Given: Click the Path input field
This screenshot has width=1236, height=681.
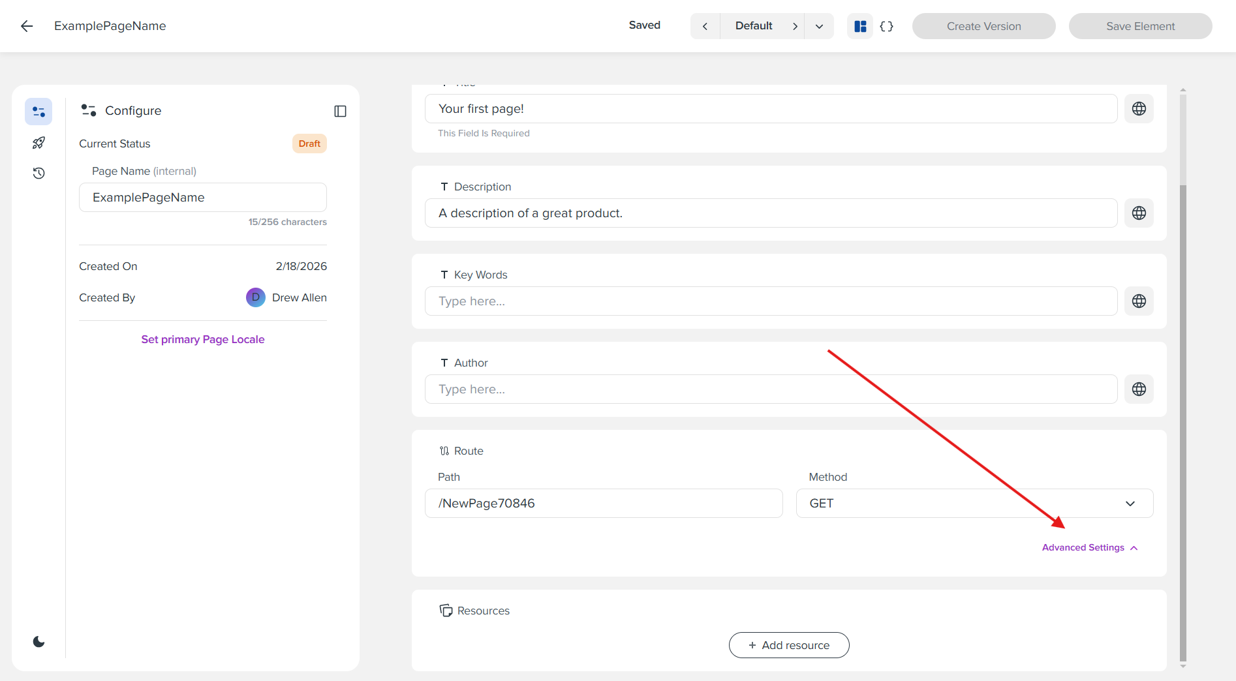Looking at the screenshot, I should 603,504.
